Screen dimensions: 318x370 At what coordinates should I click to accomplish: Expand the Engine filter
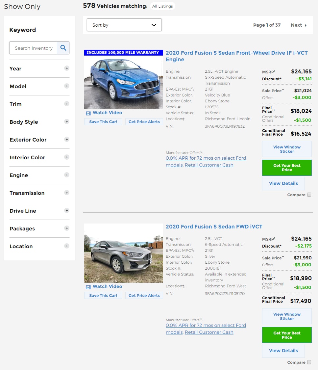[x=67, y=175]
